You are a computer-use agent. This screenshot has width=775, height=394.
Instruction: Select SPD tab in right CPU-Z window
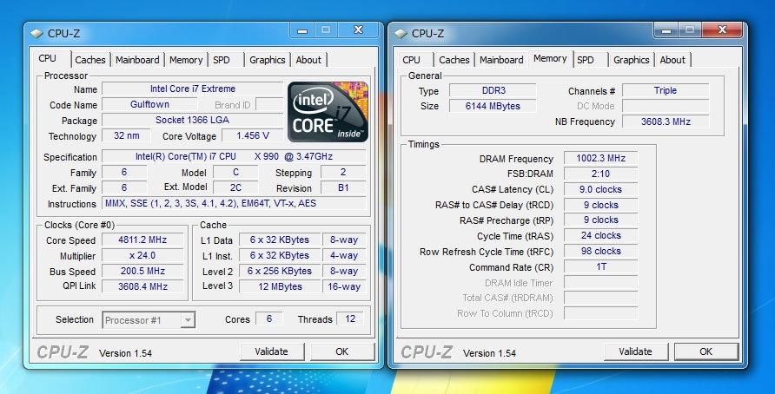click(586, 60)
